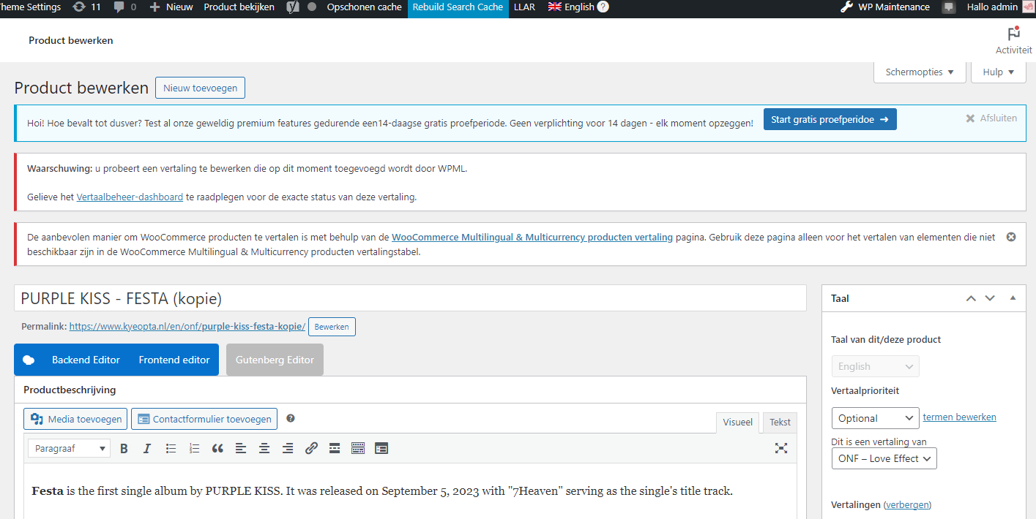Move the Taal panel up

(x=971, y=298)
